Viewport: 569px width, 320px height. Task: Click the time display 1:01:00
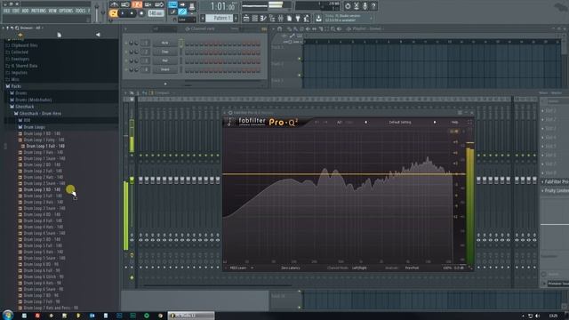(222, 6)
